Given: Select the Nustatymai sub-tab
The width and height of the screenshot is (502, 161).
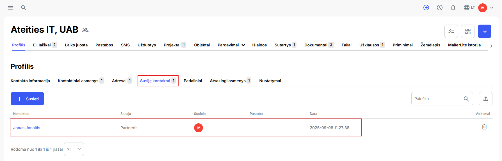Looking at the screenshot, I should tap(270, 81).
